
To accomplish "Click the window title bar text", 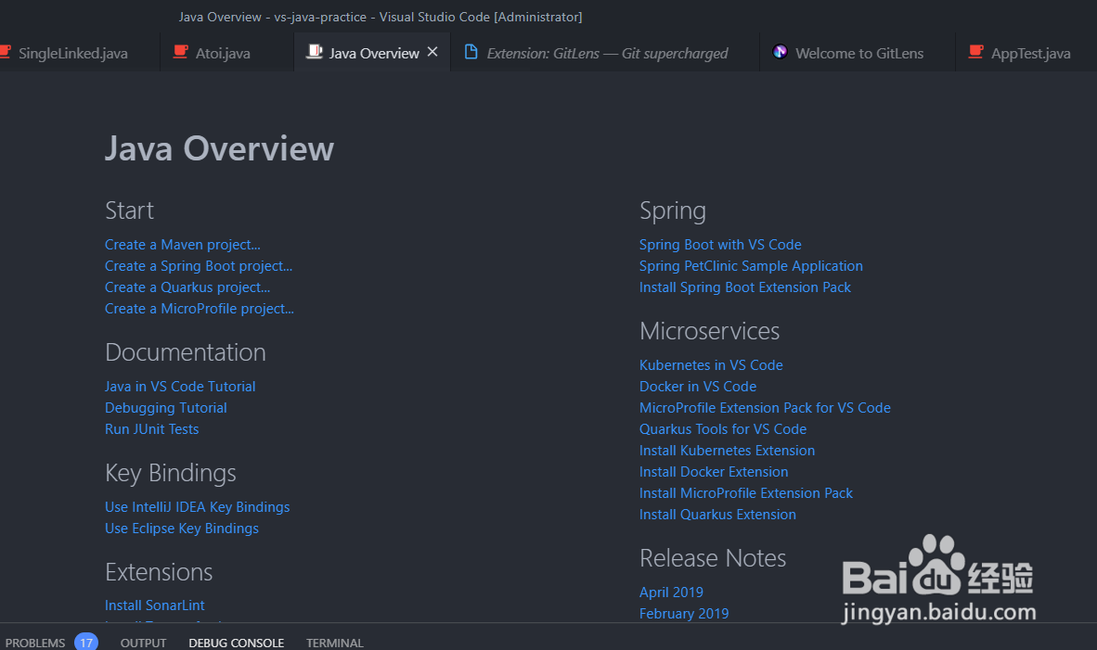I will [381, 17].
